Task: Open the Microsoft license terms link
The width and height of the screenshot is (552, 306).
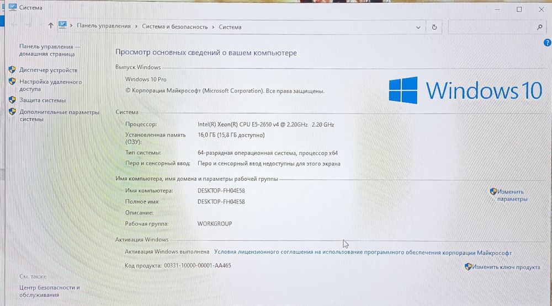Action: coord(363,252)
